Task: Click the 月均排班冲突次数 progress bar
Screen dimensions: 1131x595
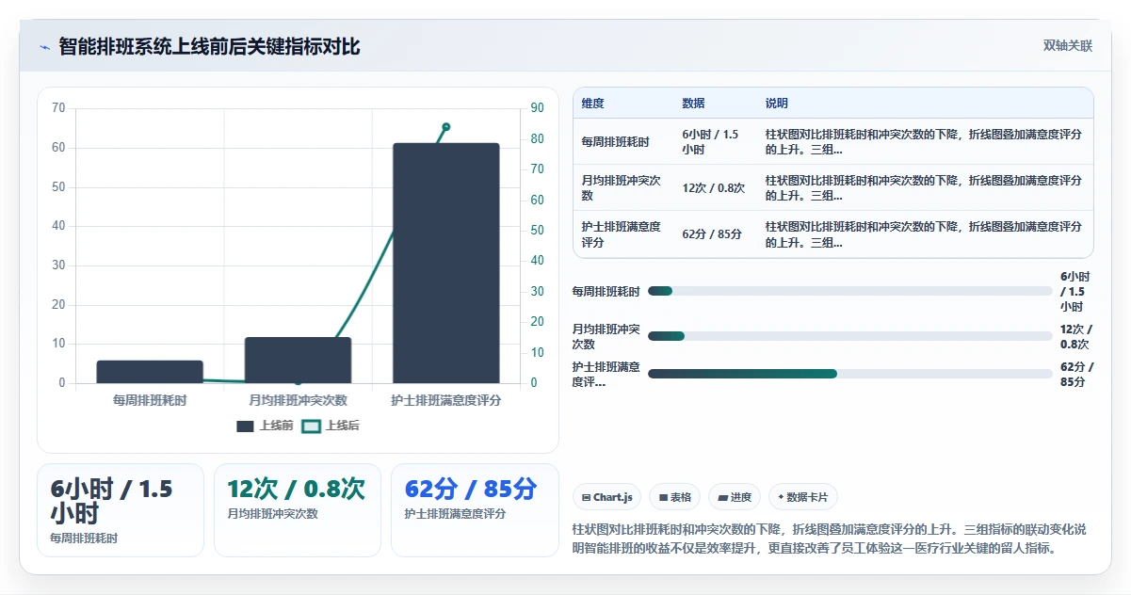Action: pos(850,336)
